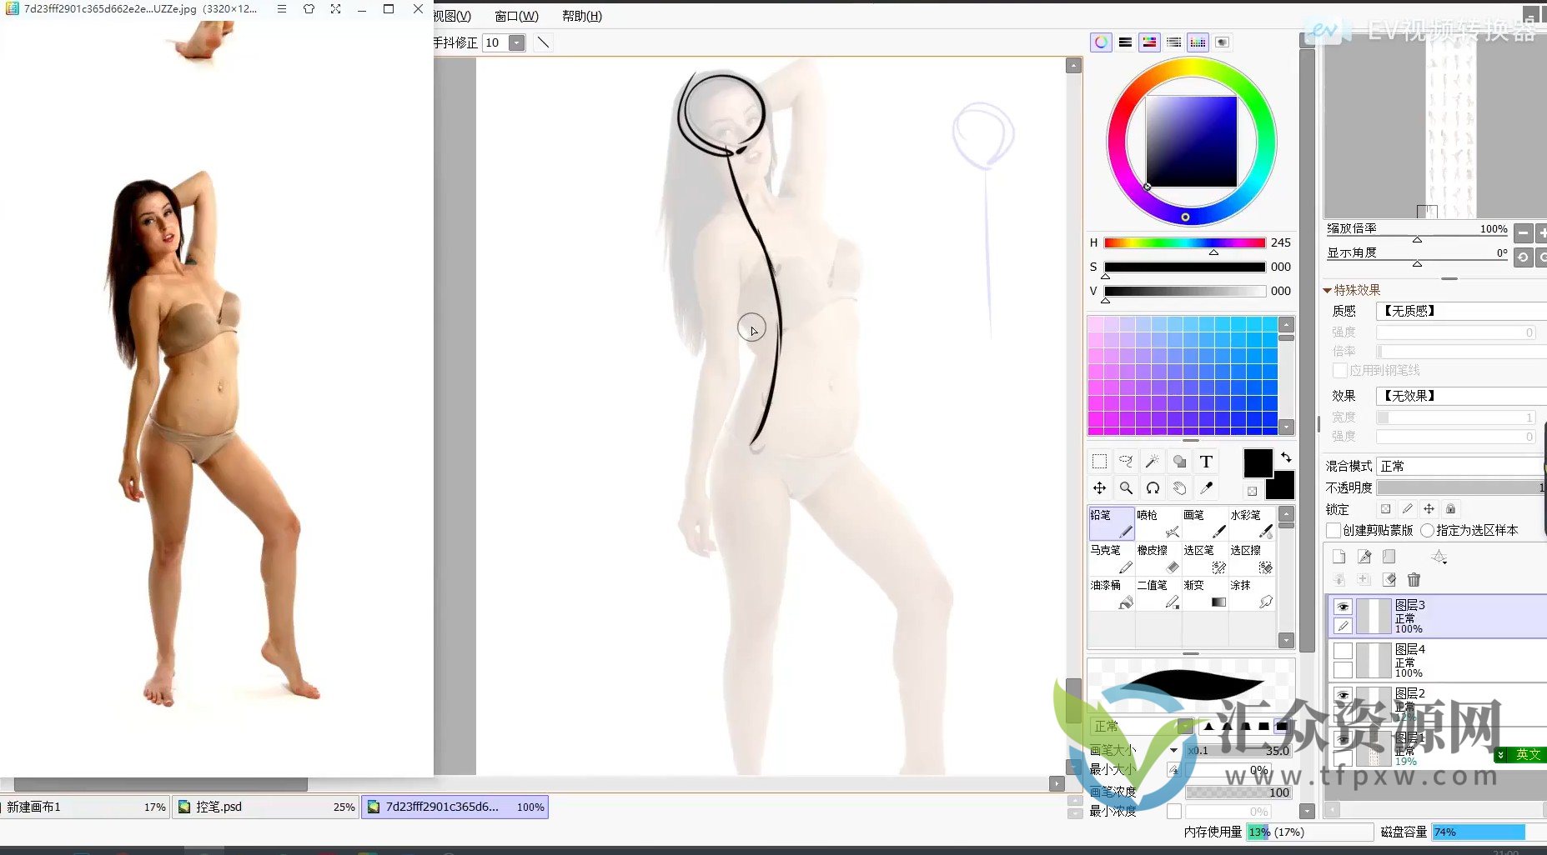Image resolution: width=1547 pixels, height=855 pixels.
Task: Click the delete layer trash icon
Action: point(1414,579)
